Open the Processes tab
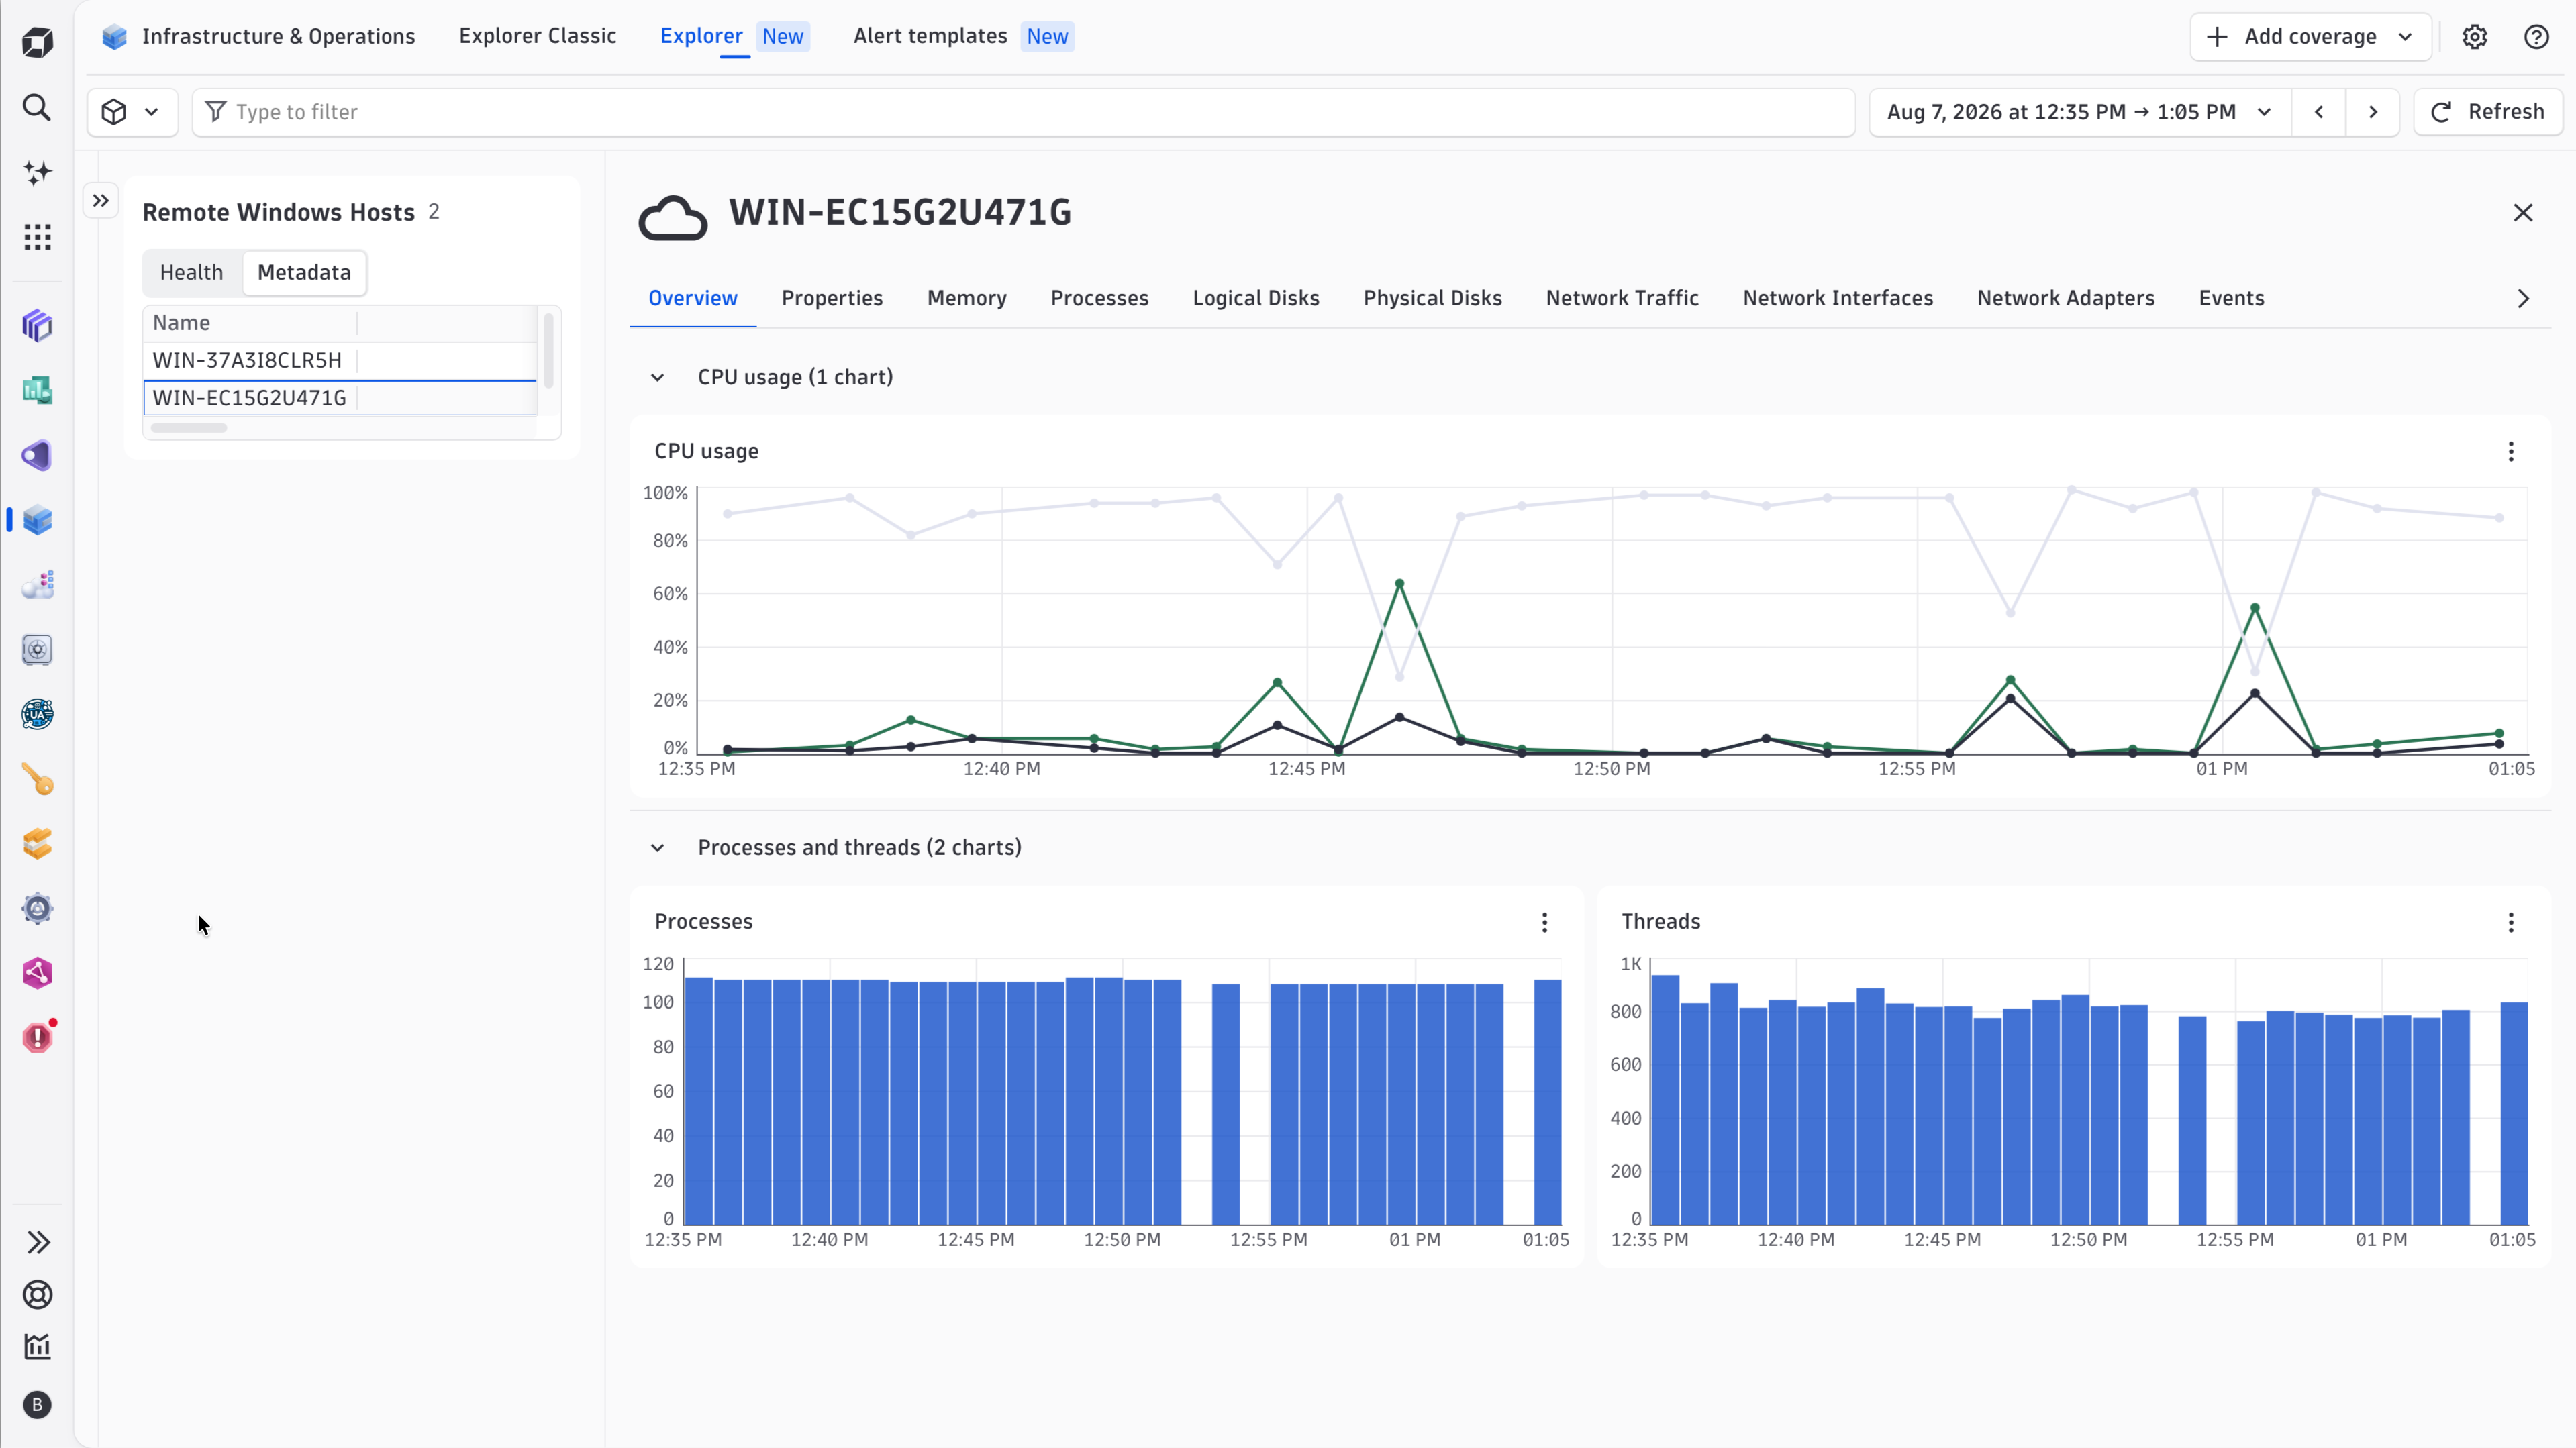 pos(1099,299)
